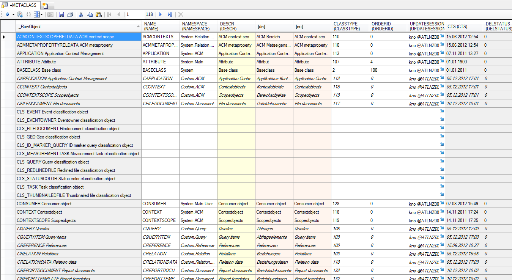Click the Print icon in toolbar
This screenshot has height=280, width=512.
tap(70, 14)
